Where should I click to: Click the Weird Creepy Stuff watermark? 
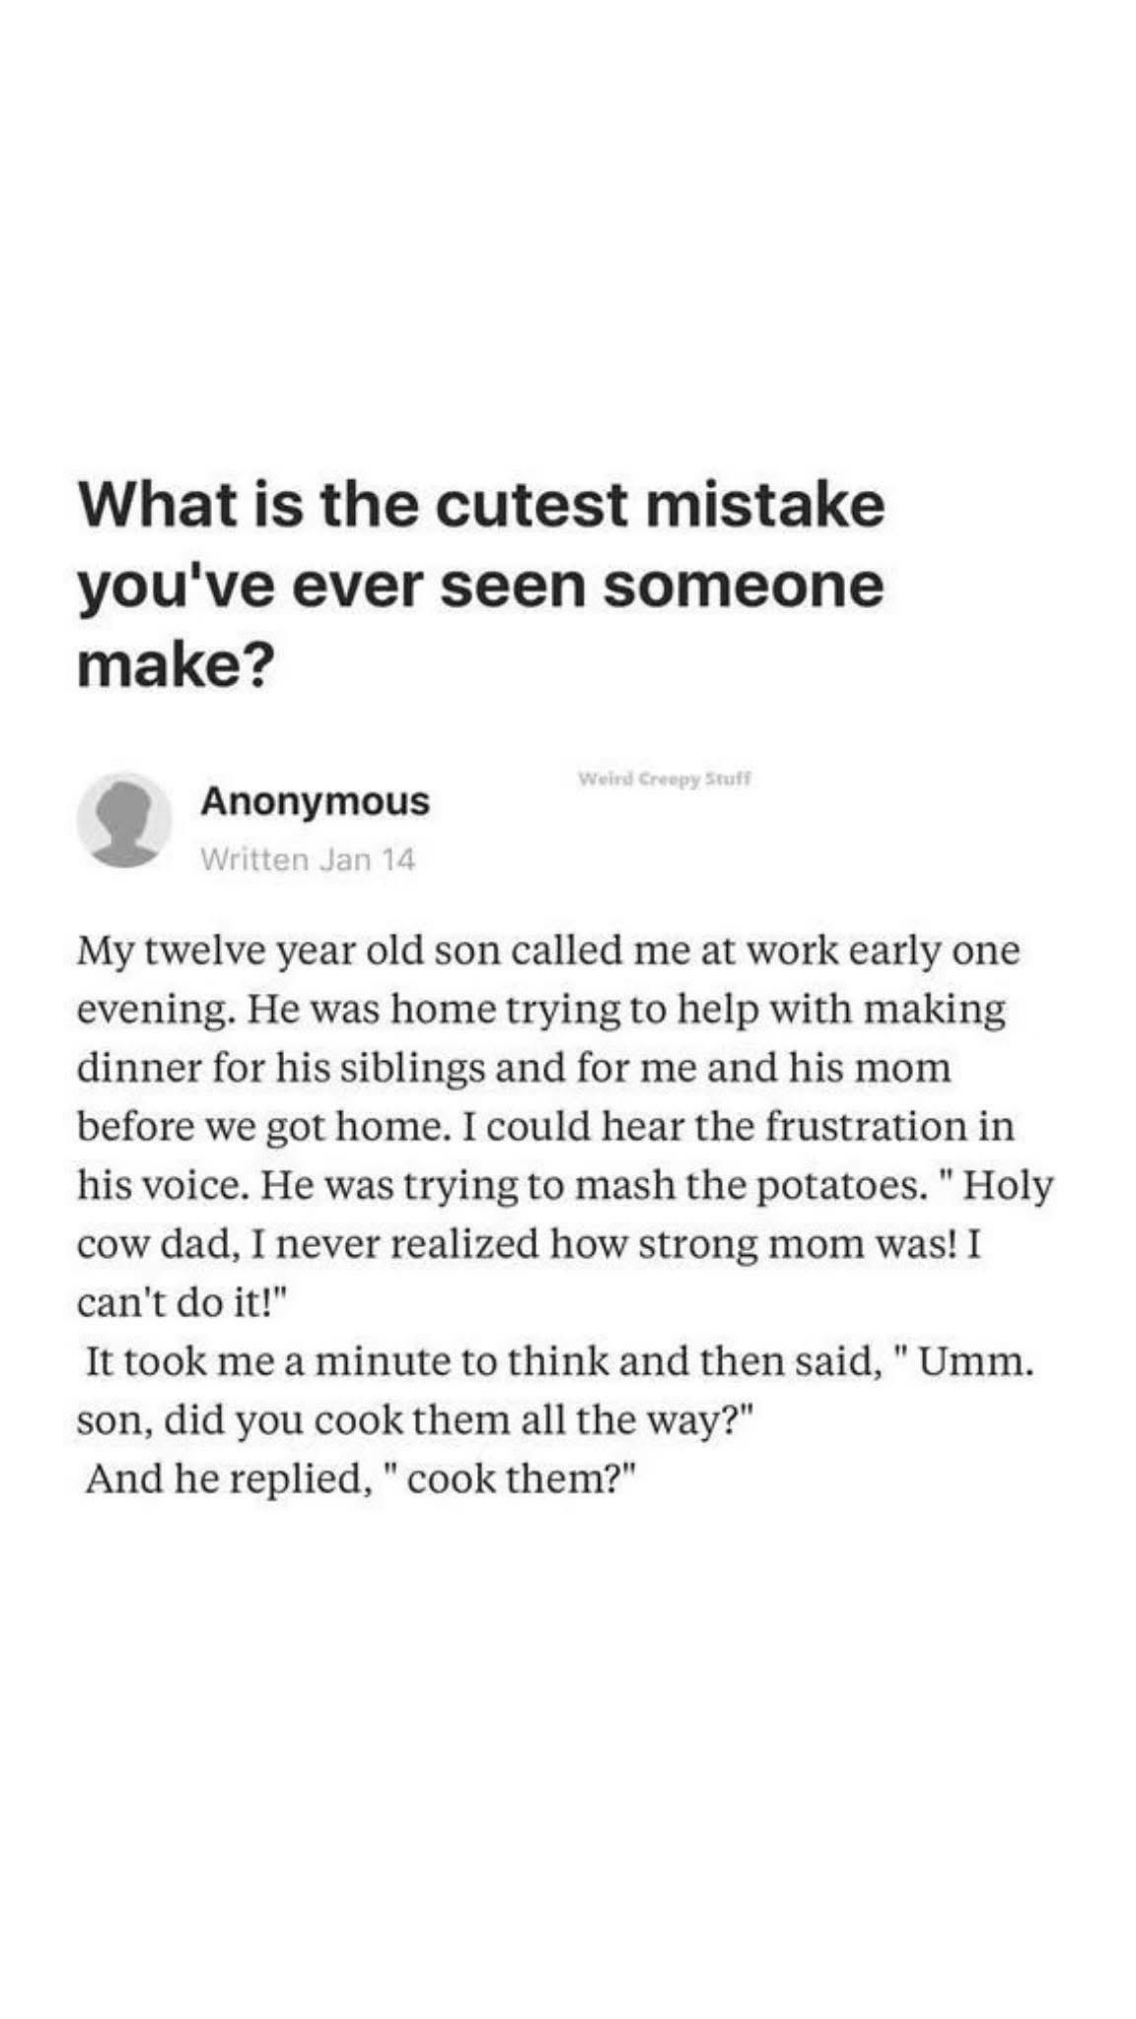pos(665,779)
